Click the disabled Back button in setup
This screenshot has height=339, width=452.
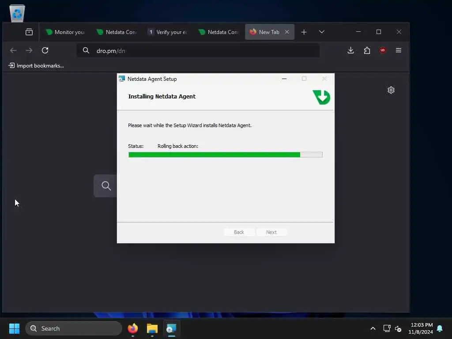(239, 232)
